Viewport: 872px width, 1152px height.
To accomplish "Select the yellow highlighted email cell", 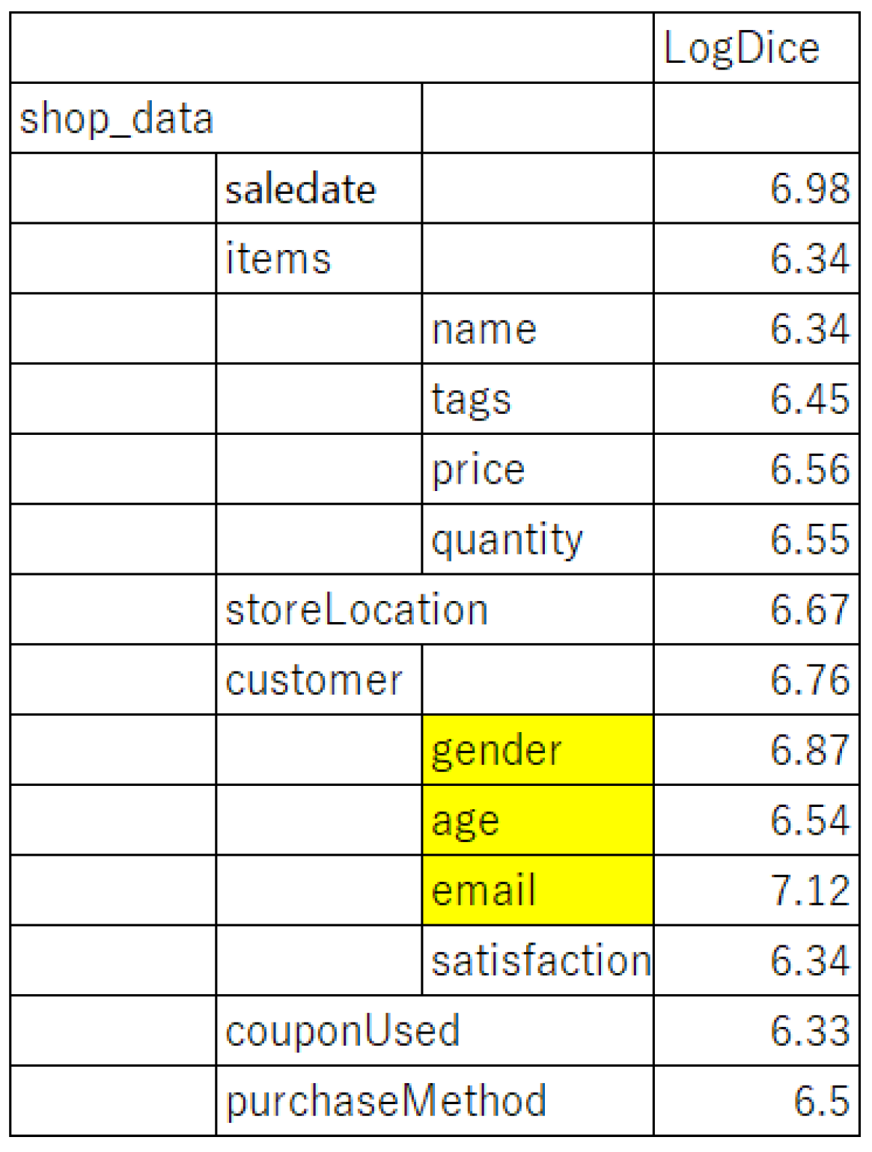I will [x=537, y=891].
